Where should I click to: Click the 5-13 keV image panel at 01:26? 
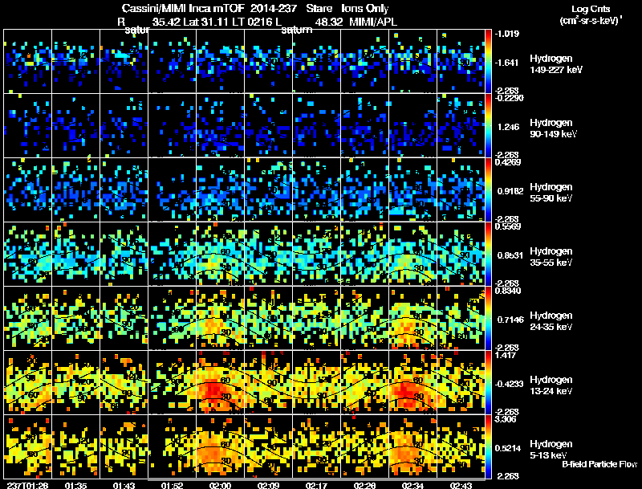(x=28, y=446)
